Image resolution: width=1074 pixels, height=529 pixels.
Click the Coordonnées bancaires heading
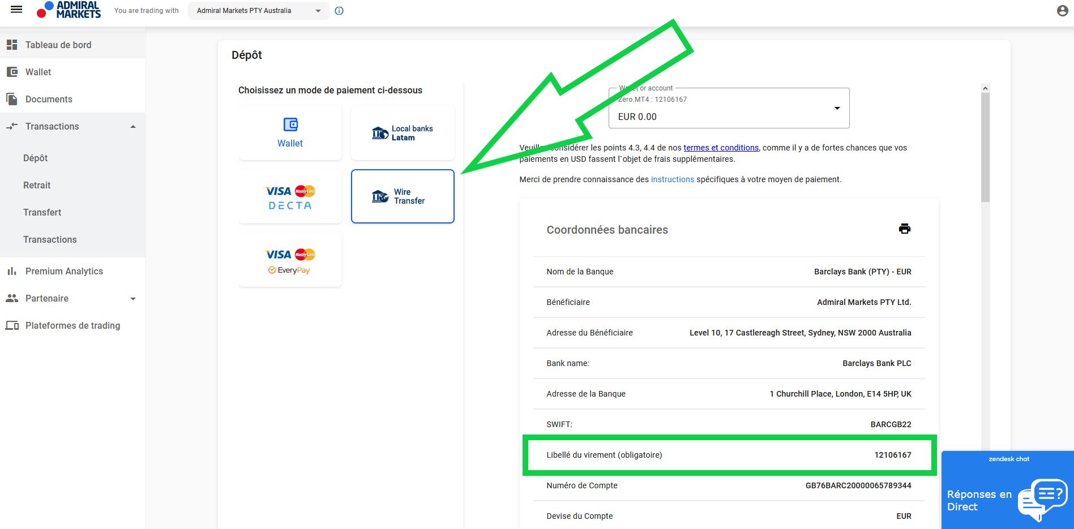[607, 230]
